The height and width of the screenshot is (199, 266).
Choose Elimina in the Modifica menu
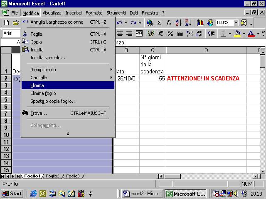68,85
